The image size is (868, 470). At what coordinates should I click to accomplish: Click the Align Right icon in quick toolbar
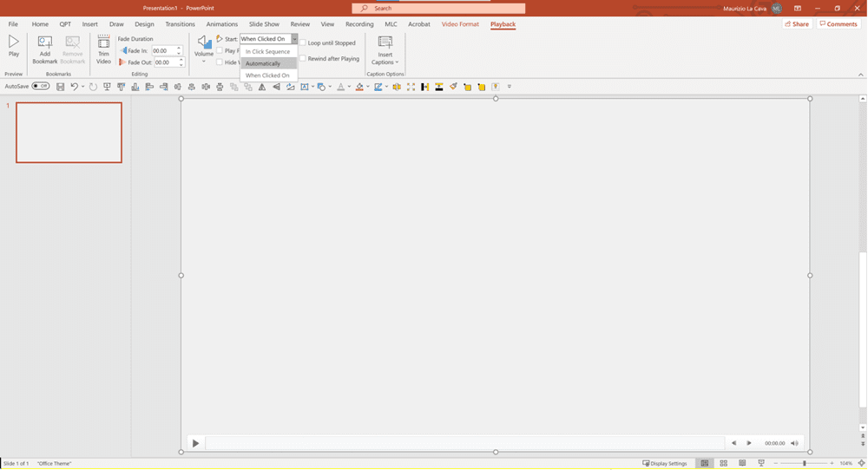pos(163,87)
